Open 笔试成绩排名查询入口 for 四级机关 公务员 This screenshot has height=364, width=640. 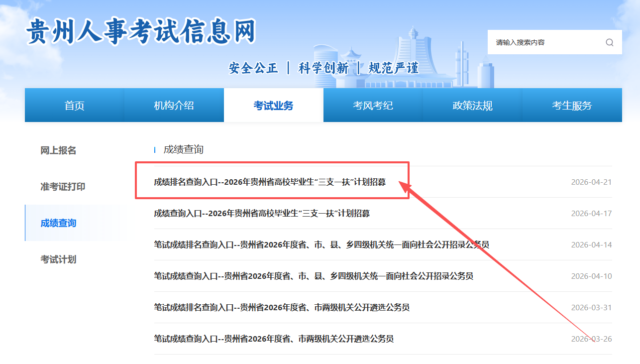321,245
